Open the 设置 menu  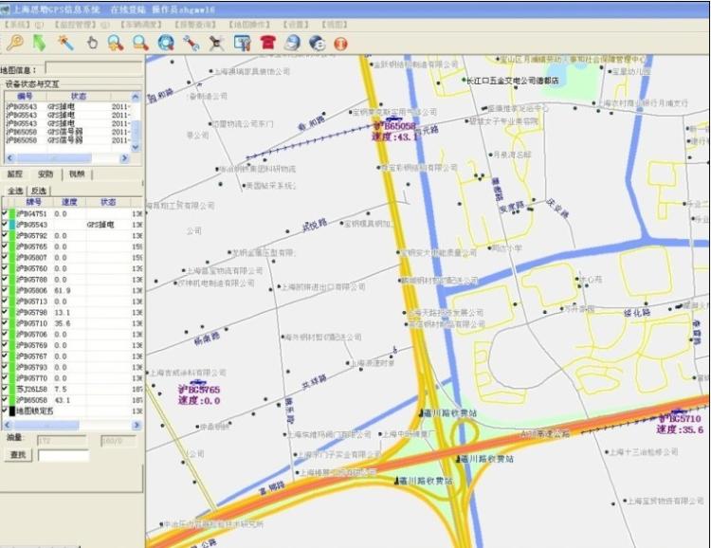(x=296, y=25)
